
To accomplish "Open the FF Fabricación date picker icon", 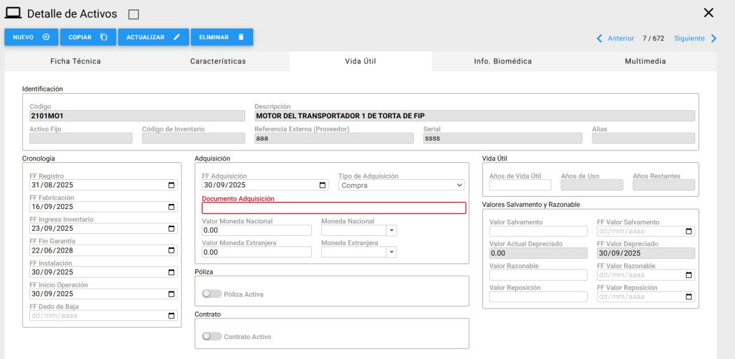I will [172, 207].
